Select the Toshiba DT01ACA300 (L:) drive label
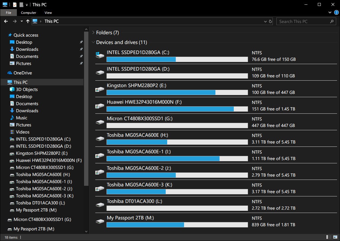Viewport: 340px width, 241px height. (134, 201)
